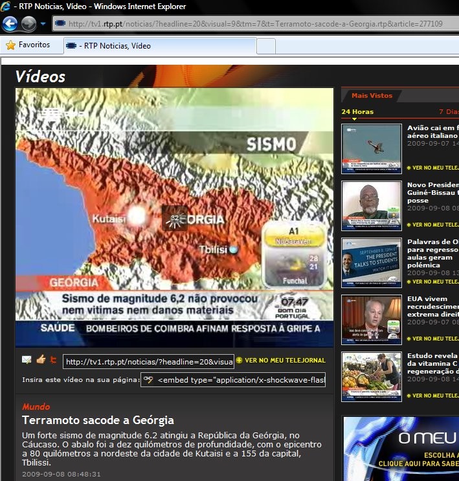Click the Mundo category link
459x481 pixels.
(36, 407)
